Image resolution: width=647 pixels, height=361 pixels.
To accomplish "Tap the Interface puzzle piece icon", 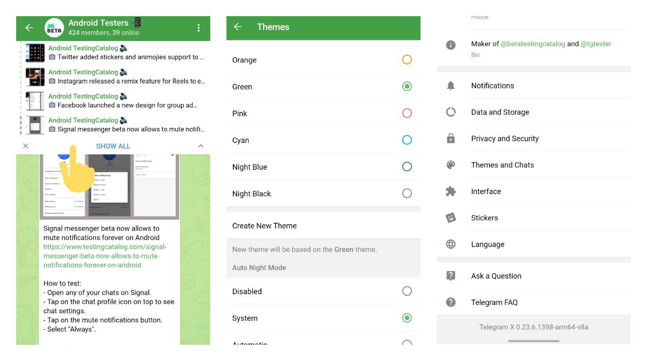I will (x=451, y=191).
